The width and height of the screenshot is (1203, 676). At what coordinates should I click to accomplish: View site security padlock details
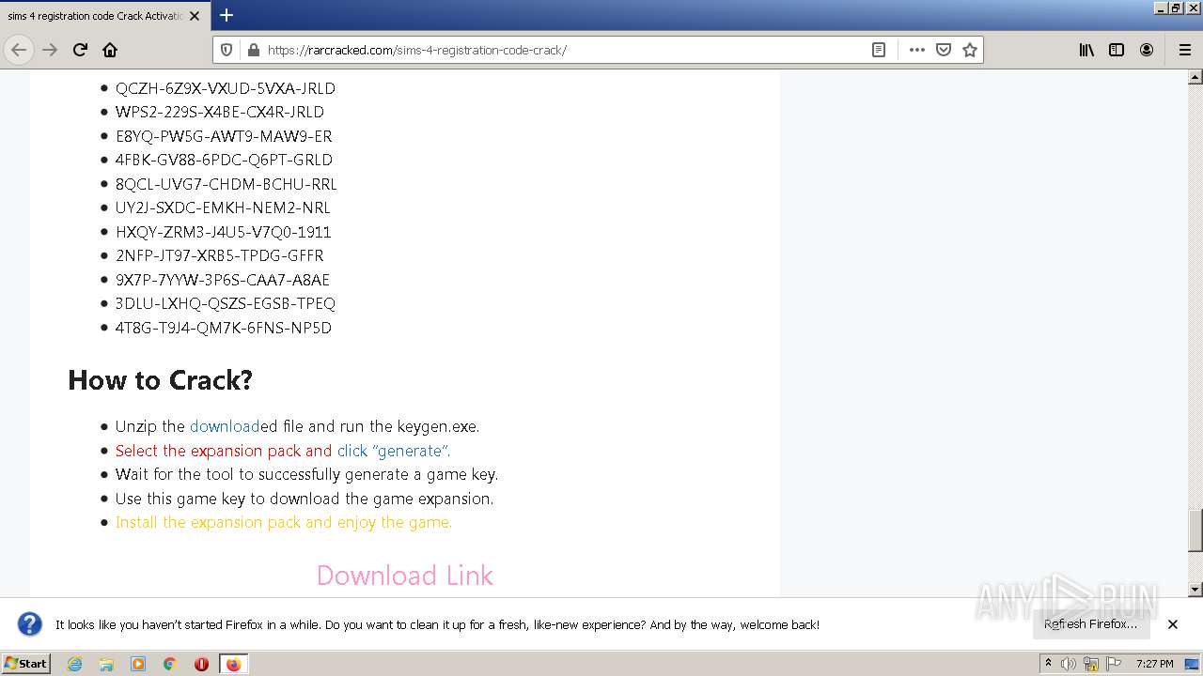(x=253, y=50)
